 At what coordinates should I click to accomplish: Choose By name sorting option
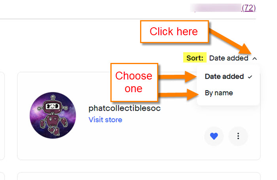pyautogui.click(x=219, y=93)
